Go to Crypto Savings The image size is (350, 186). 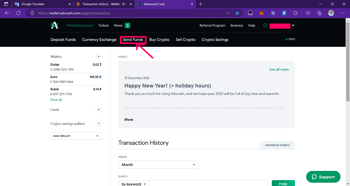tap(215, 40)
